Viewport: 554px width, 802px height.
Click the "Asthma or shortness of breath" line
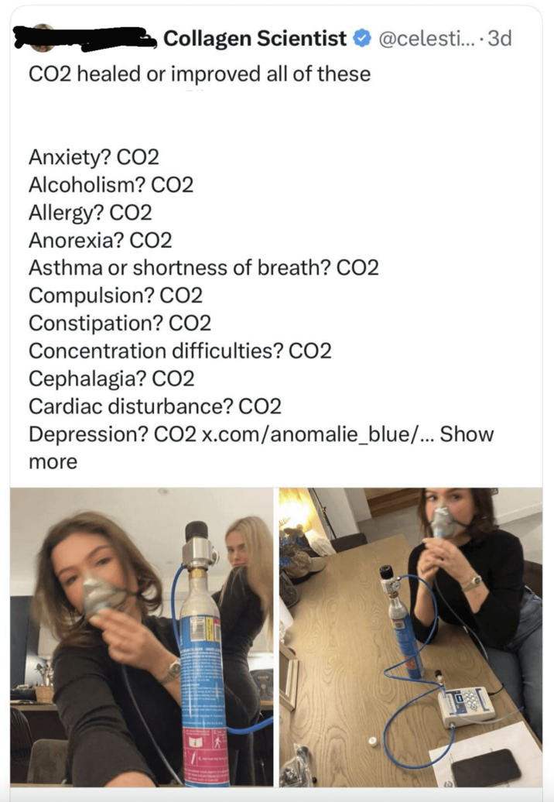click(x=204, y=268)
